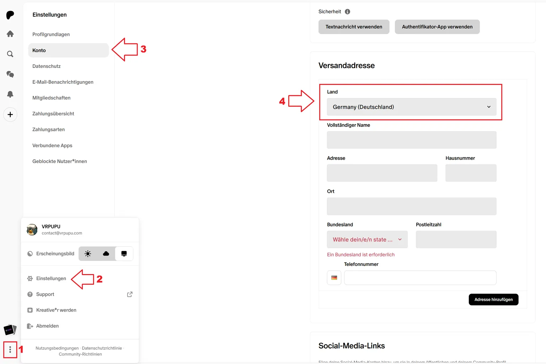546x364 pixels.
Task: Click Adresse hinzufügen button
Action: [x=493, y=299]
